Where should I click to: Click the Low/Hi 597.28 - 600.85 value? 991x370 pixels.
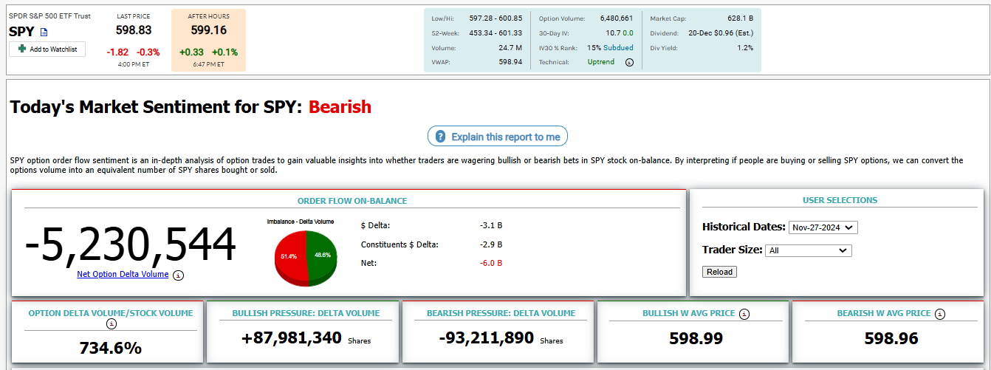[x=495, y=18]
